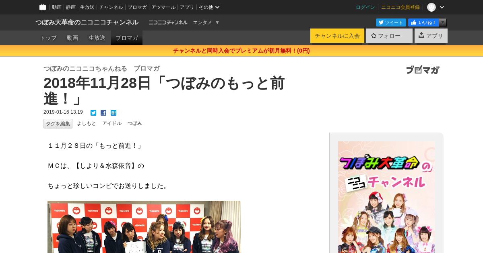
Task: Open アツマール in the top navigation
Action: 163,7
